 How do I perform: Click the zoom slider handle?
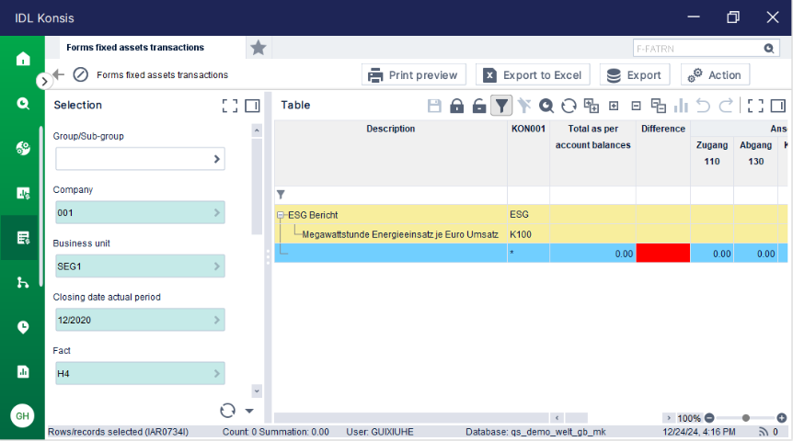click(x=746, y=418)
